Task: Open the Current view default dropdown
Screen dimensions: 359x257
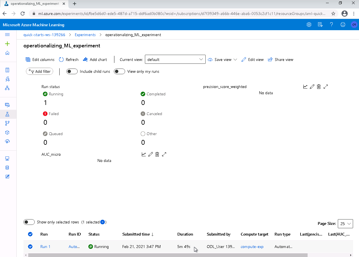Action: [x=175, y=60]
